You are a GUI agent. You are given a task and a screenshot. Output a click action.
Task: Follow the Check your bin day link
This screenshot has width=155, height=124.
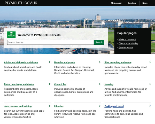128,44
